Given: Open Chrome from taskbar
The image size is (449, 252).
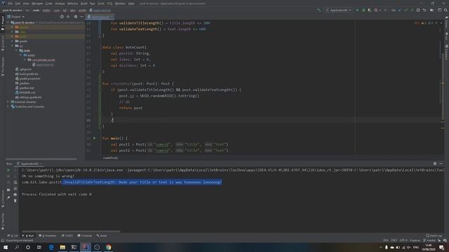Looking at the screenshot, I should point(108,247).
